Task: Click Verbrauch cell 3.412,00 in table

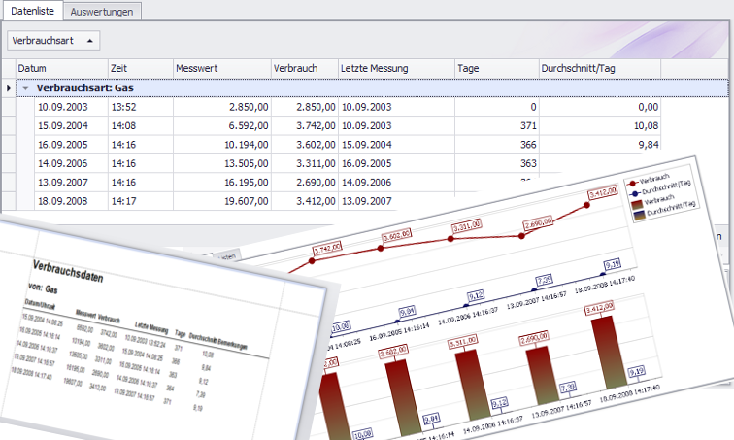Action: tap(305, 201)
